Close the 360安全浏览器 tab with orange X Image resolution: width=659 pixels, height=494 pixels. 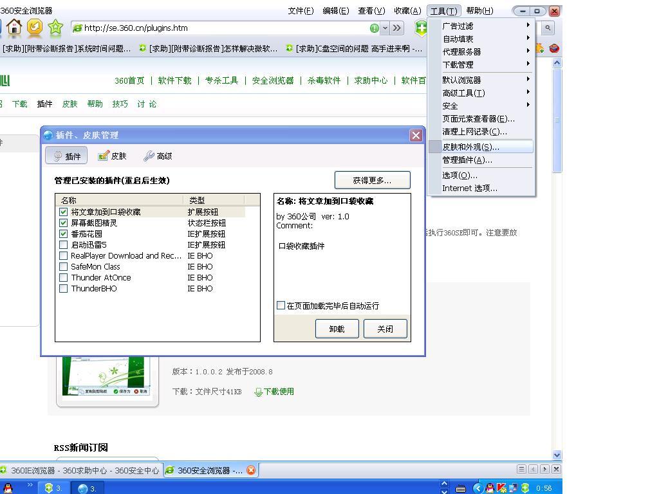[x=251, y=470]
